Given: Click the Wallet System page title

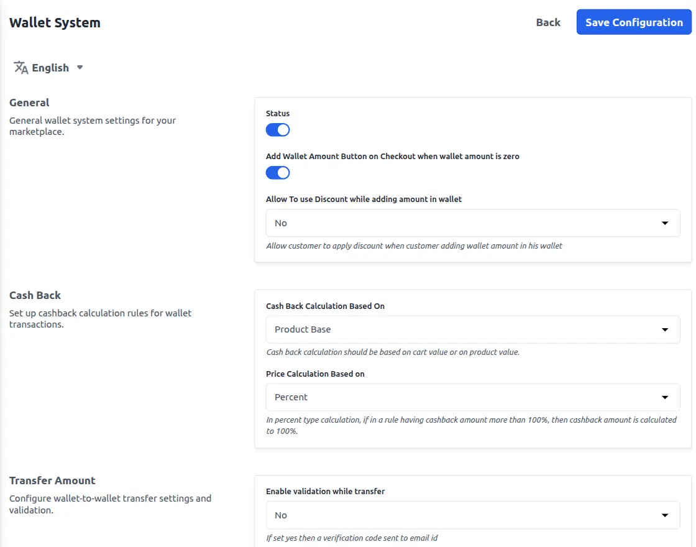Looking at the screenshot, I should coord(55,22).
